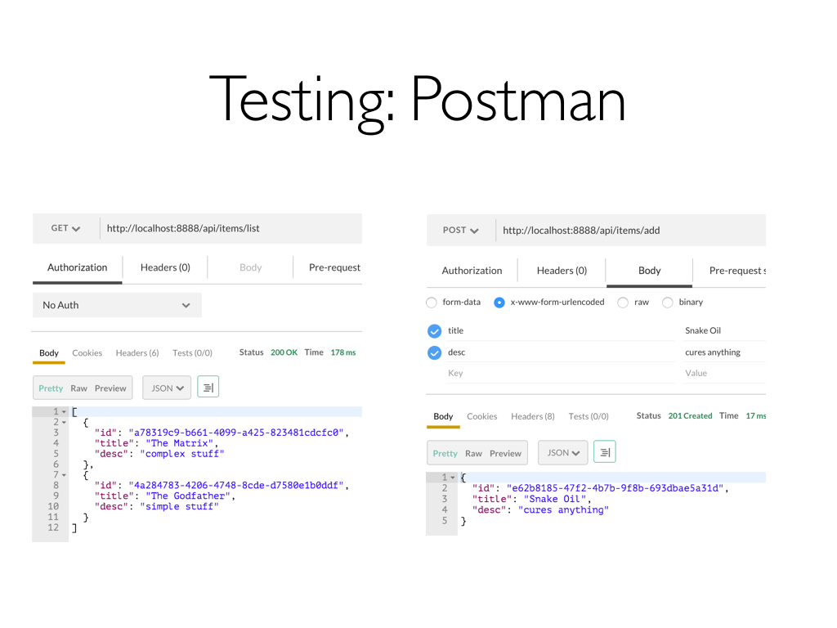Open Pre-request tab in GET request
Screen dimensions: 837x628
click(334, 267)
